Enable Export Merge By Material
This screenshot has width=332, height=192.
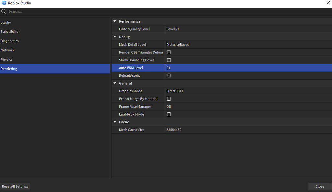pyautogui.click(x=169, y=99)
